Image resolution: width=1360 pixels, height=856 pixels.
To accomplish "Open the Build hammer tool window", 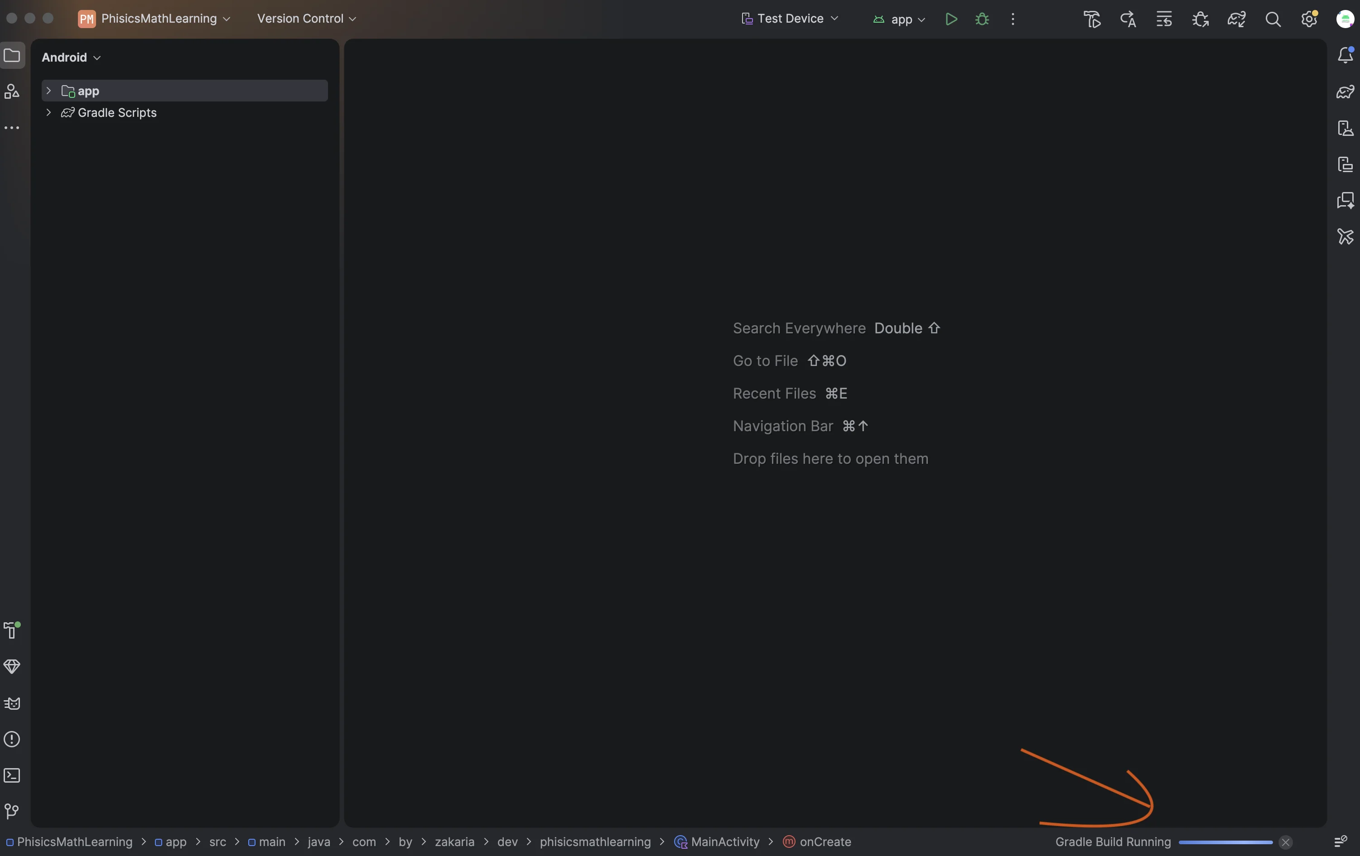I will click(12, 630).
